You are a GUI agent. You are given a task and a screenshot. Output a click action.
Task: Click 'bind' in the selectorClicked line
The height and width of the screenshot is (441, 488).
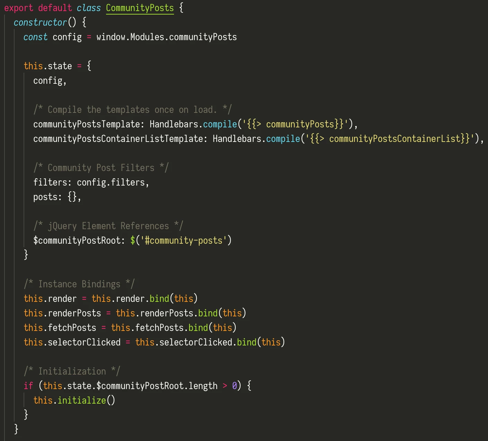point(246,342)
